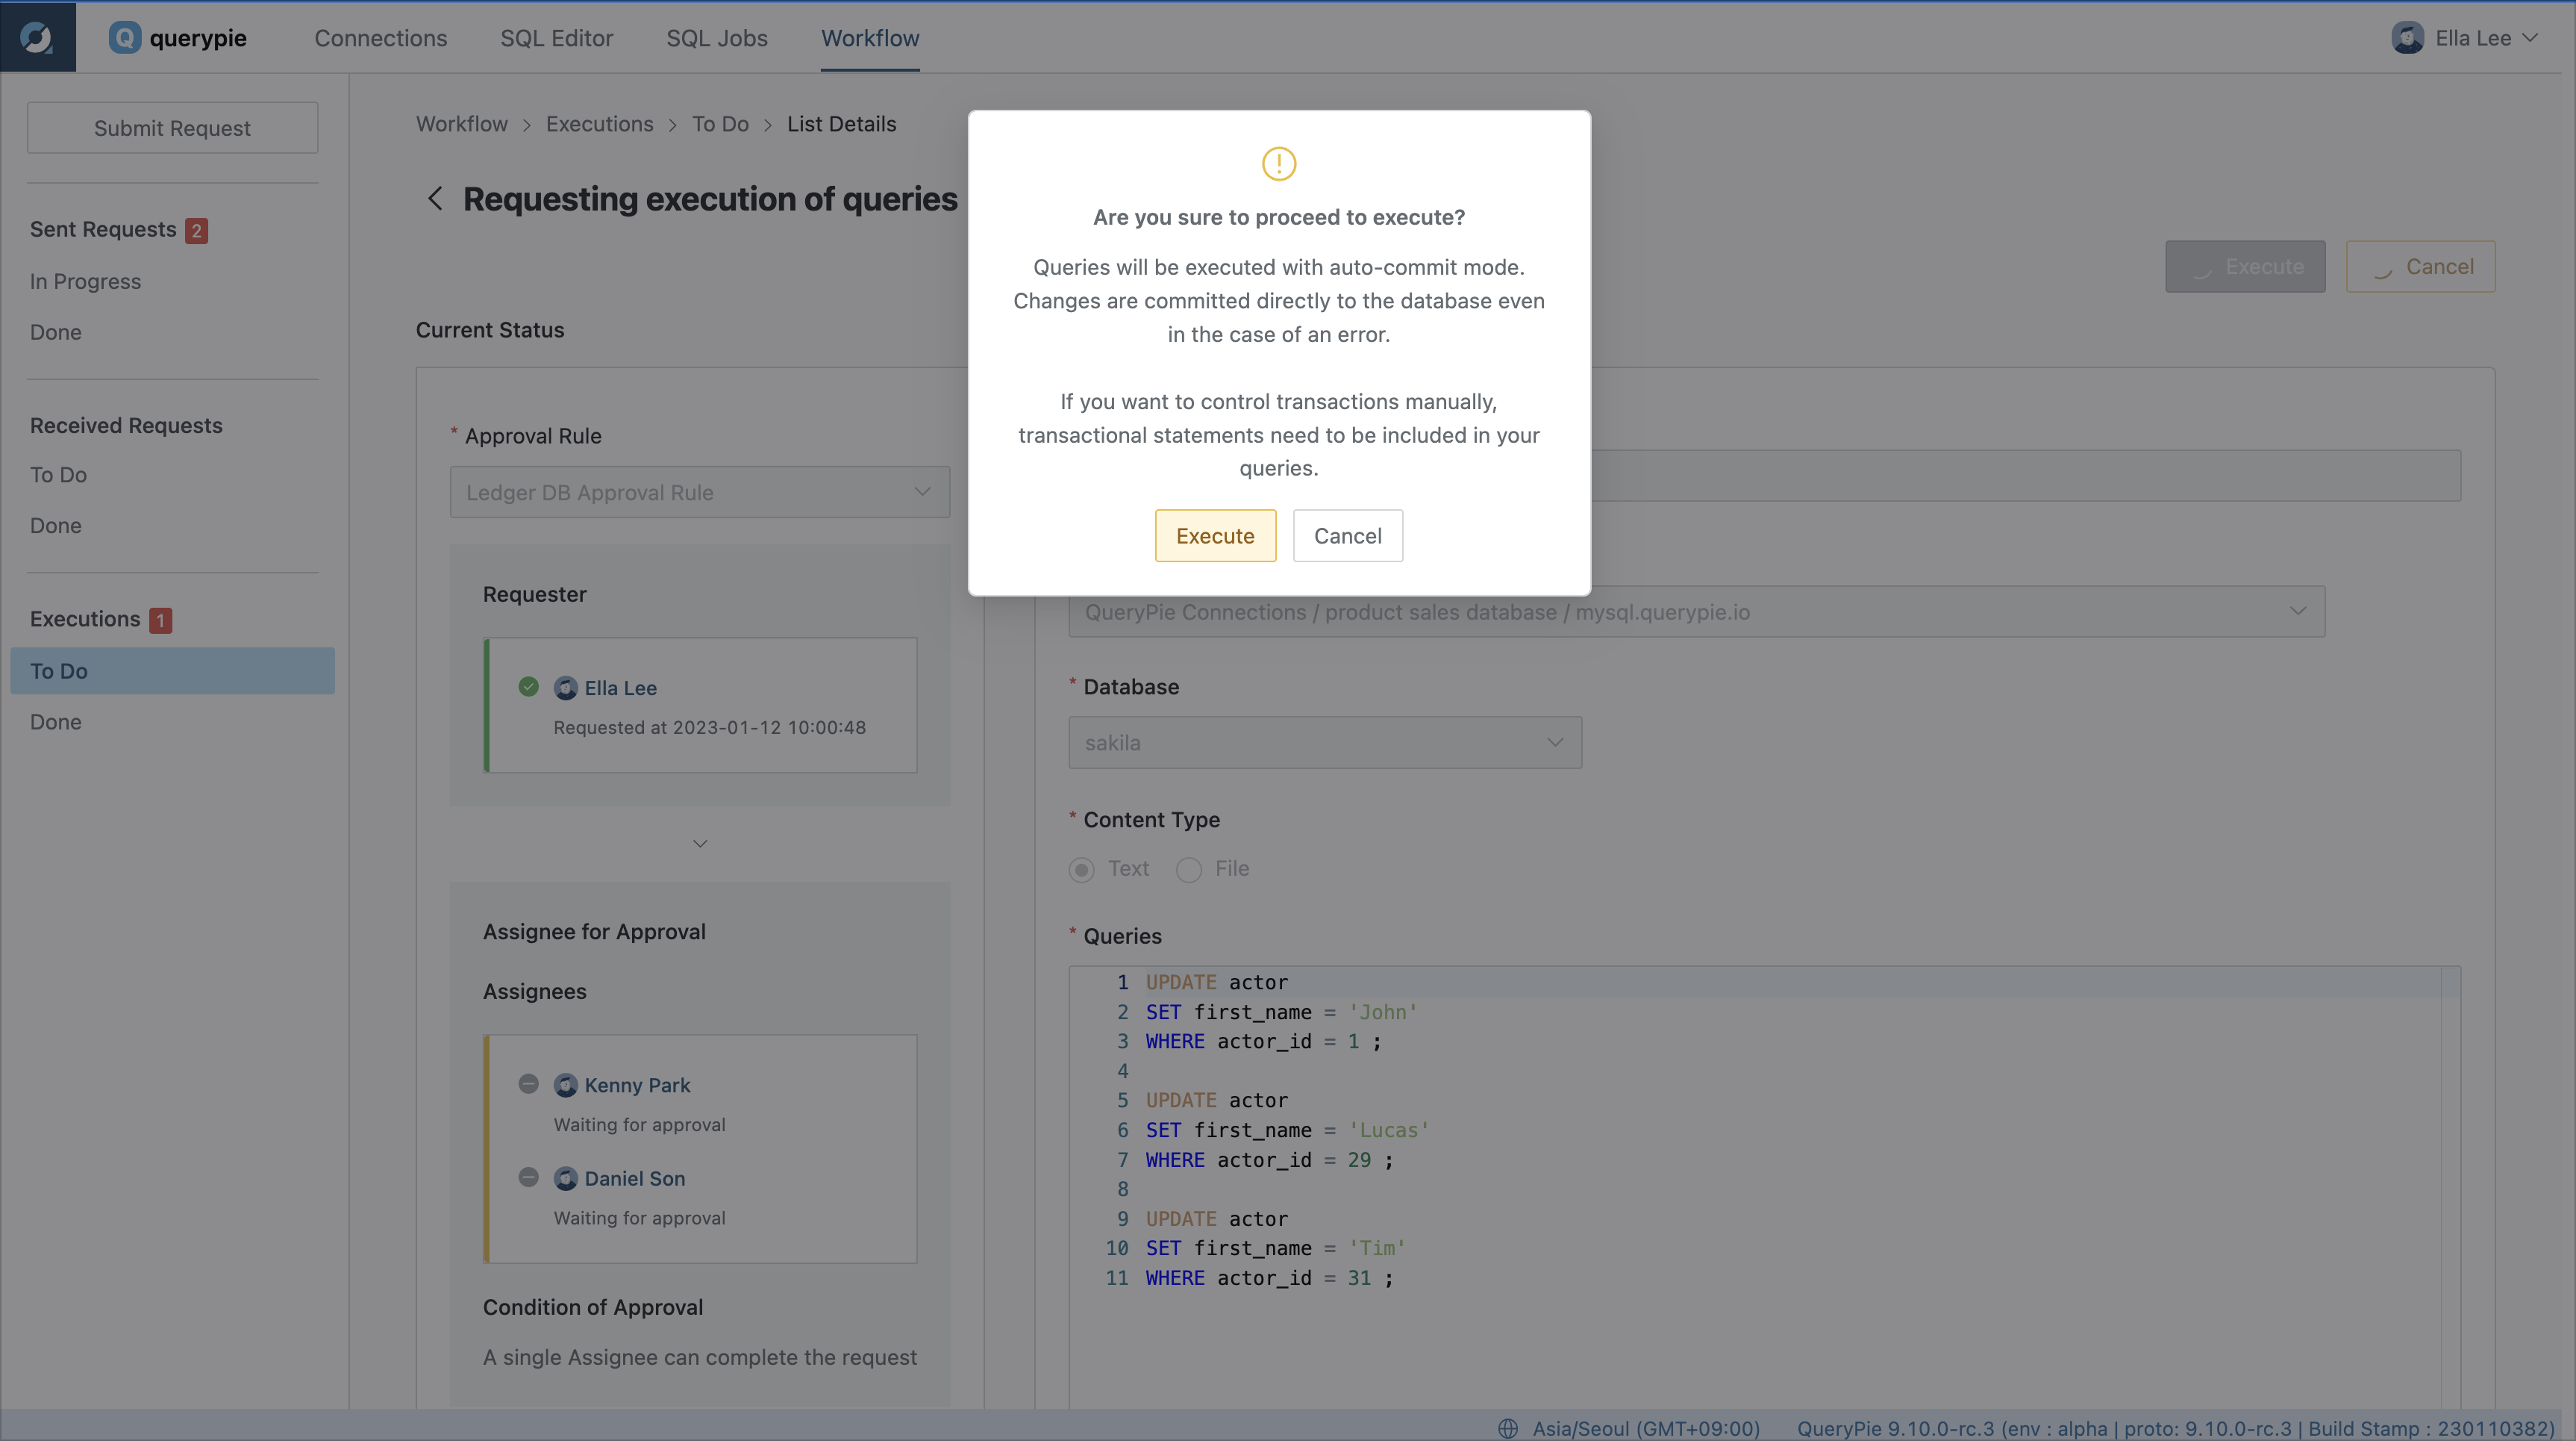Image resolution: width=2576 pixels, height=1441 pixels.
Task: Click the Queries editor vertical scrollbar
Action: pos(2450,1187)
